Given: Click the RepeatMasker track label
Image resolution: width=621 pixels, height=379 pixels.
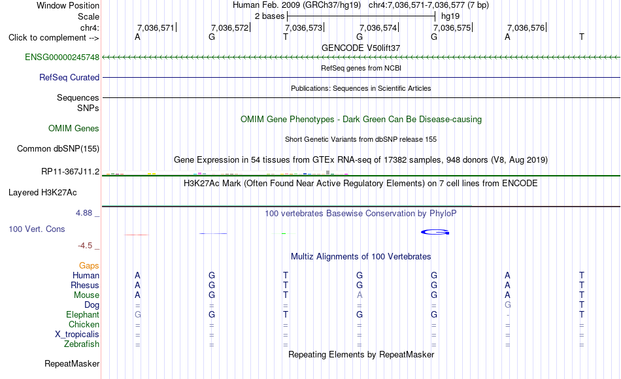Looking at the screenshot, I should pos(72,363).
